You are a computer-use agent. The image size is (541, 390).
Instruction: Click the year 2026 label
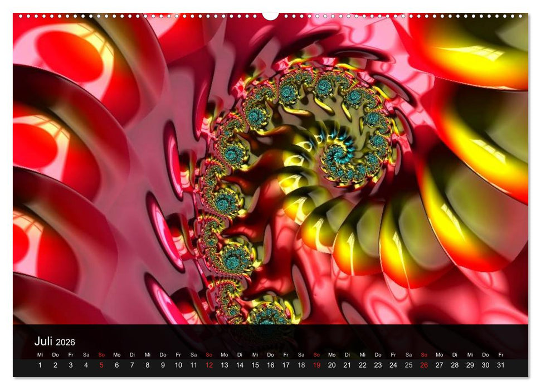(x=65, y=342)
